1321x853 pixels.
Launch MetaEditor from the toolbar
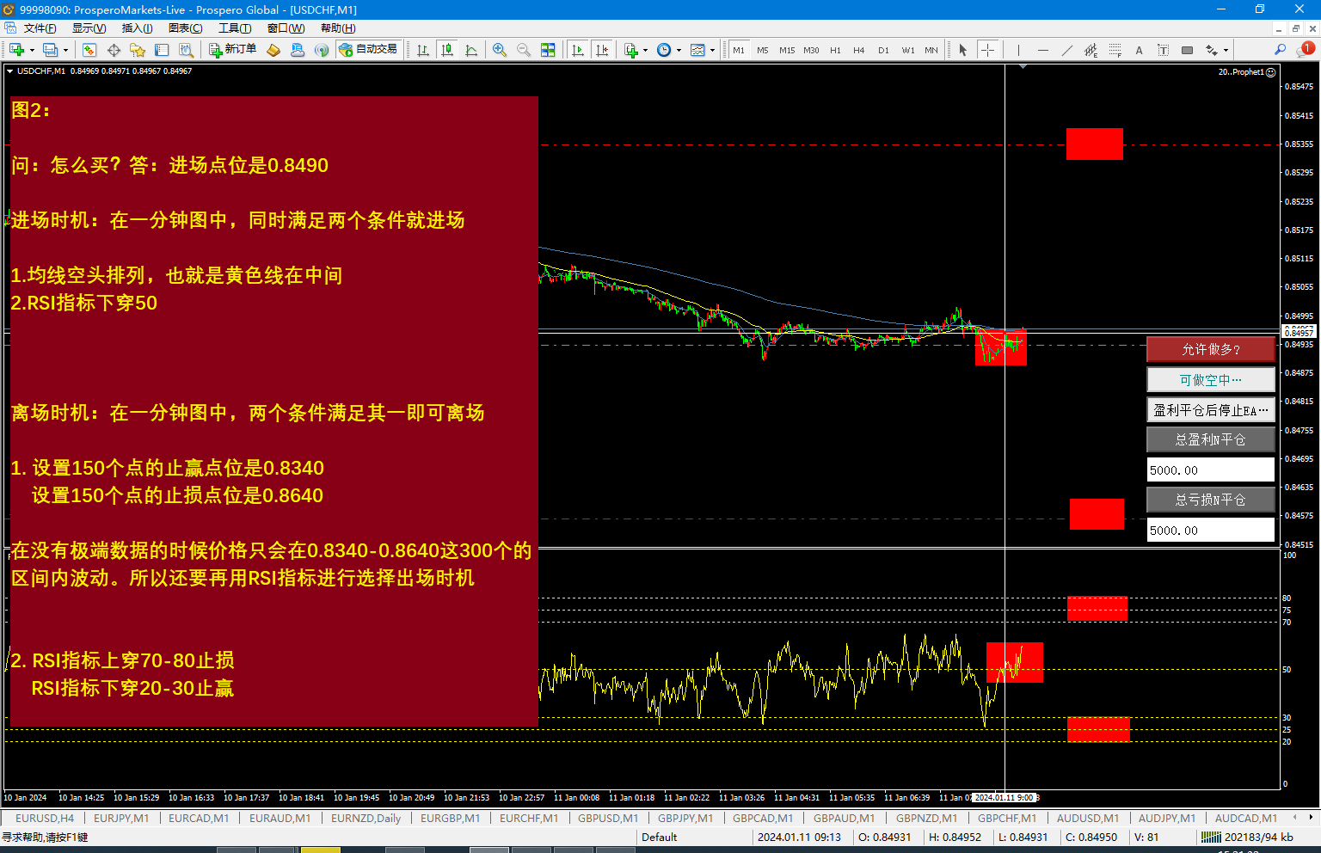click(273, 50)
